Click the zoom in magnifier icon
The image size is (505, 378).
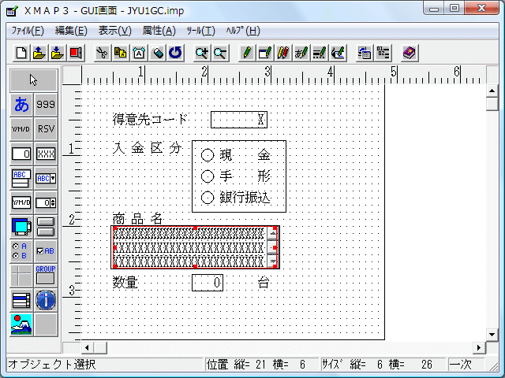click(202, 54)
